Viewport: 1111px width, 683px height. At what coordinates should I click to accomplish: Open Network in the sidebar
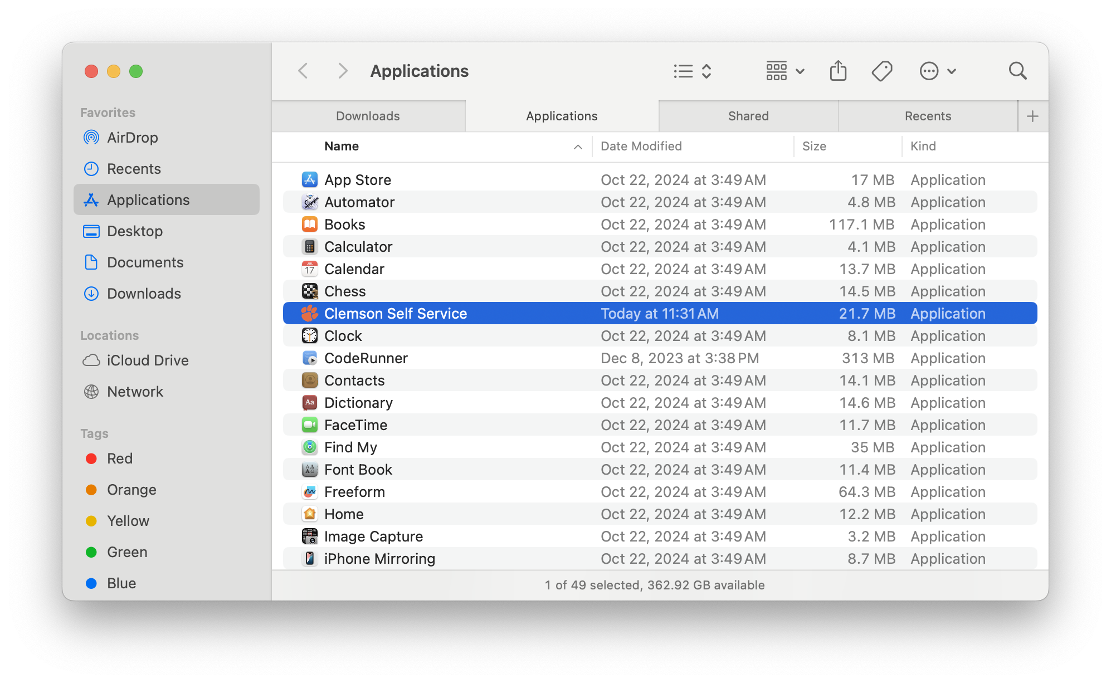coord(167,391)
